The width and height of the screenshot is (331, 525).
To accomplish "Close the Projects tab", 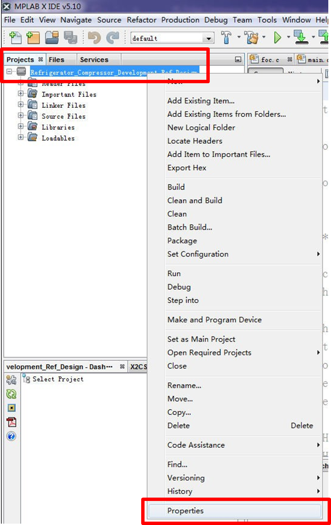I will tap(41, 60).
